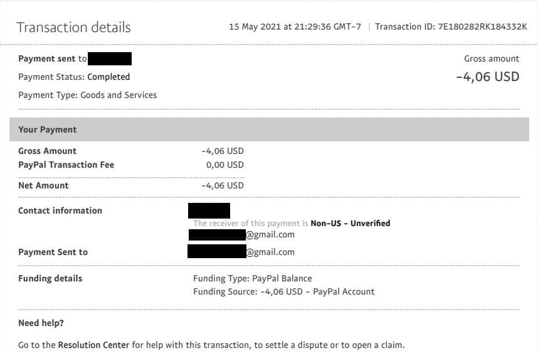Open the Resolution Center link
This screenshot has height=358, width=538.
coord(93,345)
